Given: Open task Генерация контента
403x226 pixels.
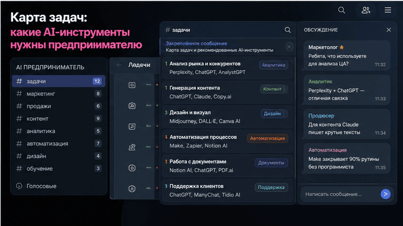Looking at the screenshot, I should pyautogui.click(x=228, y=92).
